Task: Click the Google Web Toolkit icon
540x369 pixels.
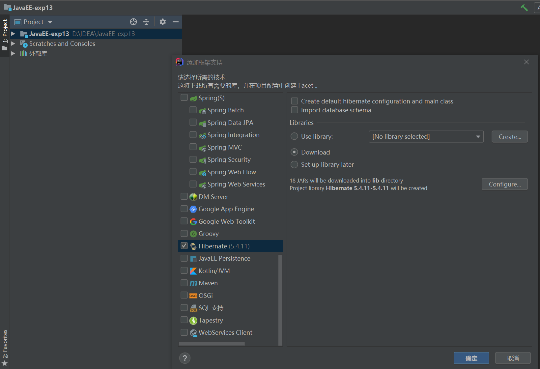Action: 193,222
